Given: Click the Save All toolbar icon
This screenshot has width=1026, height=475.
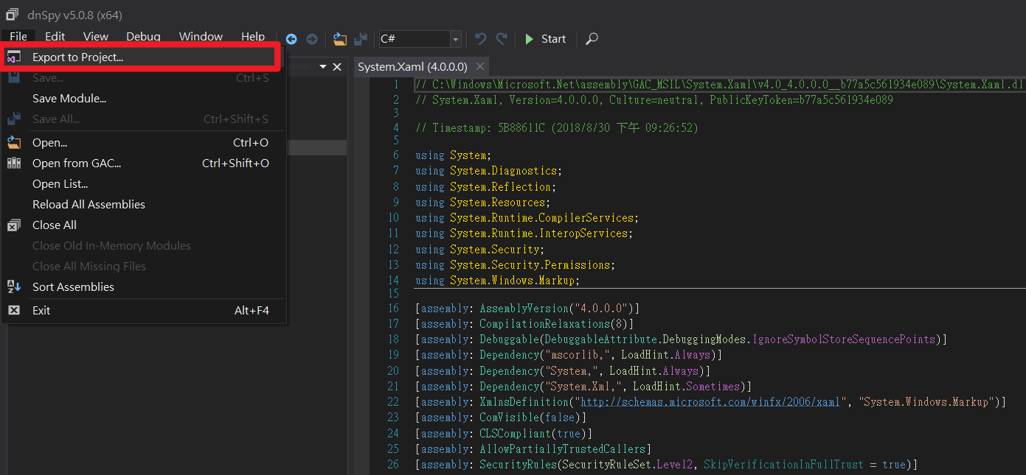Looking at the screenshot, I should point(361,39).
